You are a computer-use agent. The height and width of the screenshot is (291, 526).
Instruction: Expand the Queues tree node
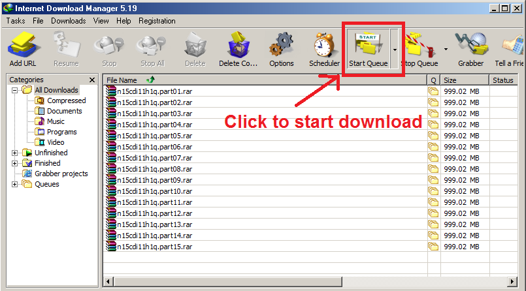point(14,184)
